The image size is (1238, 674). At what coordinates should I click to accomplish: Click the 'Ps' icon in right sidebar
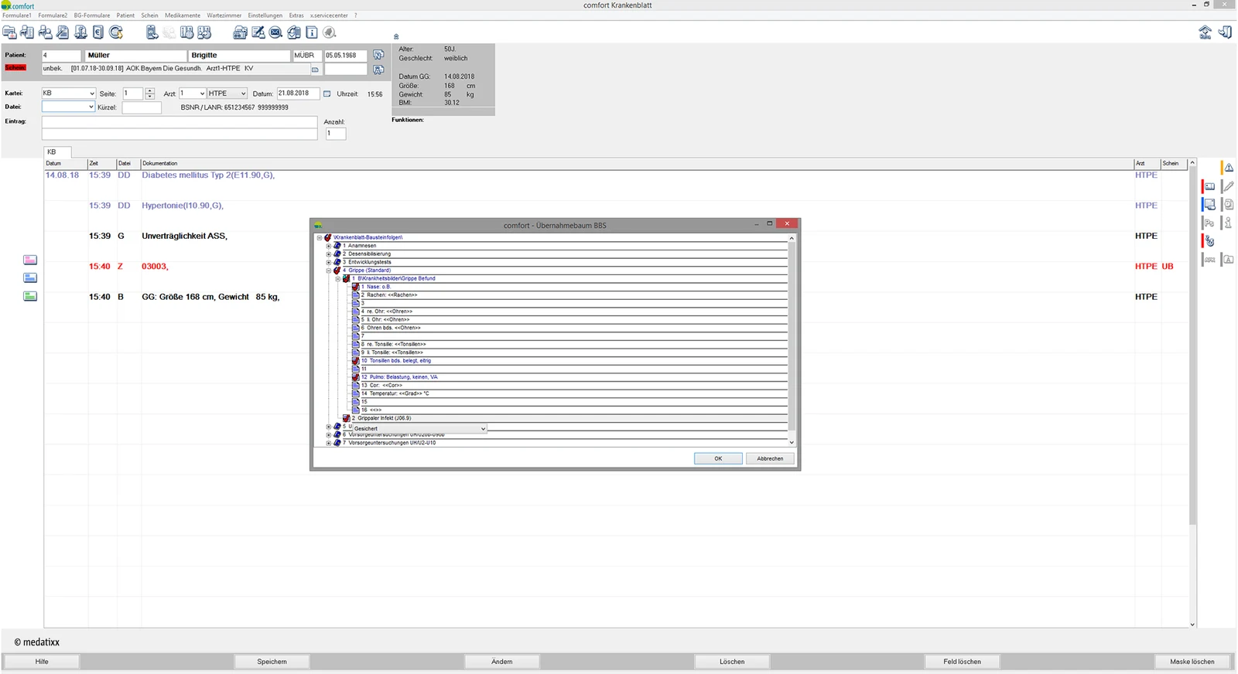click(1209, 223)
